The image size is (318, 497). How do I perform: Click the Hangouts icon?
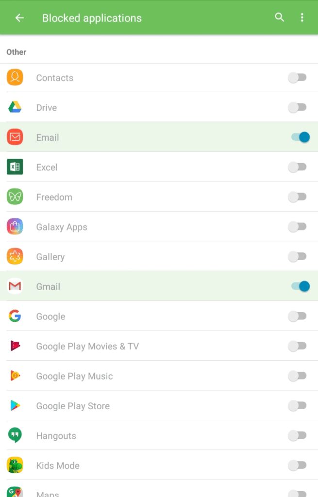click(14, 435)
